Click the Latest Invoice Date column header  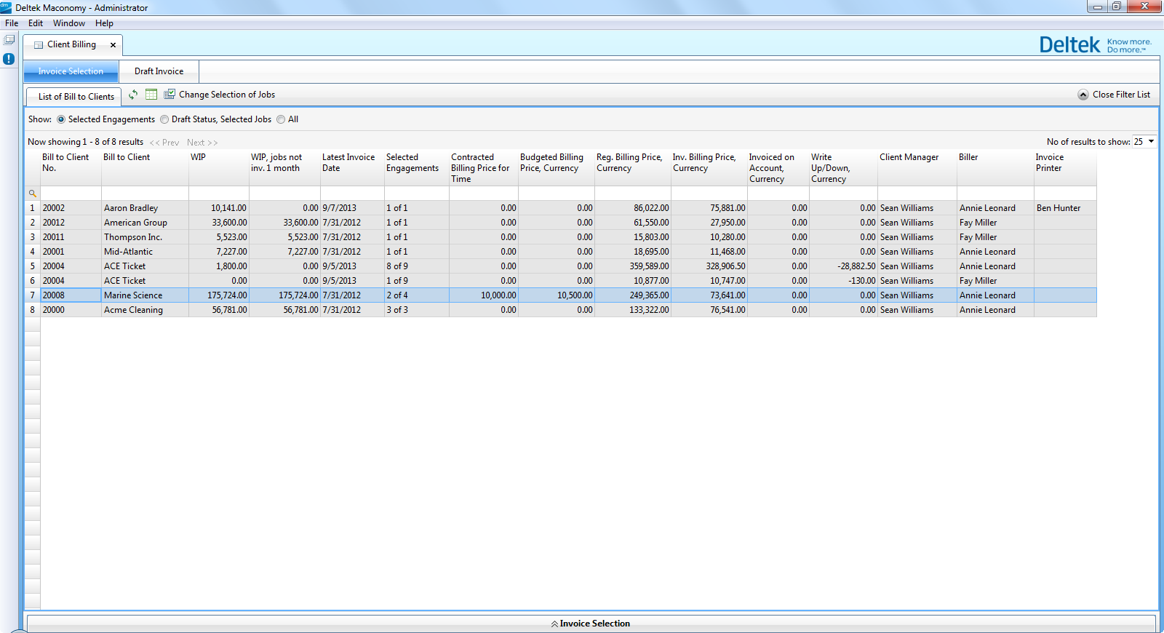point(352,168)
